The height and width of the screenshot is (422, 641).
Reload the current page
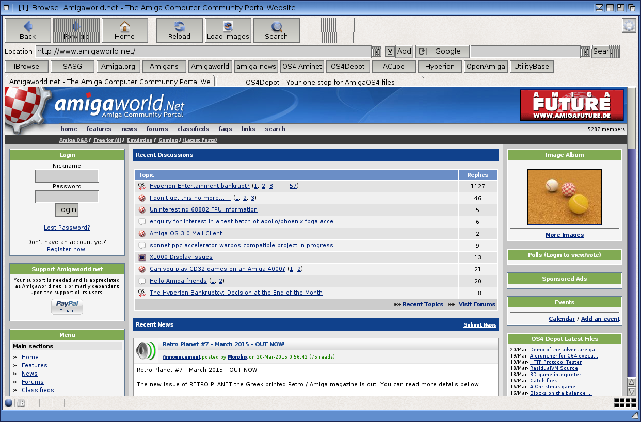click(180, 30)
